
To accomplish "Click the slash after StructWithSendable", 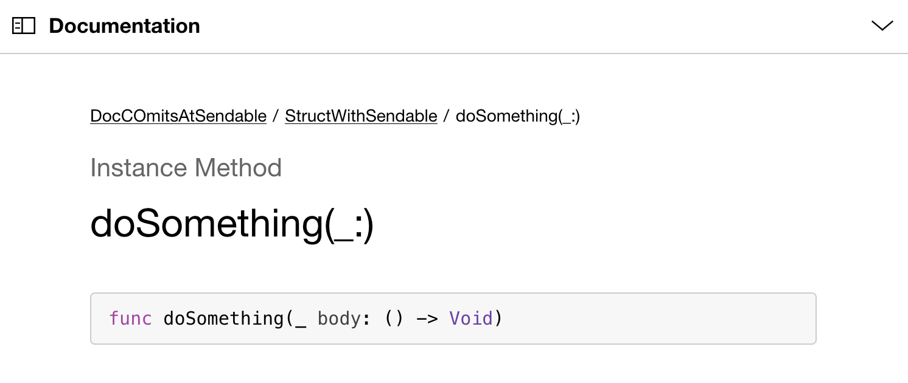I will [447, 116].
